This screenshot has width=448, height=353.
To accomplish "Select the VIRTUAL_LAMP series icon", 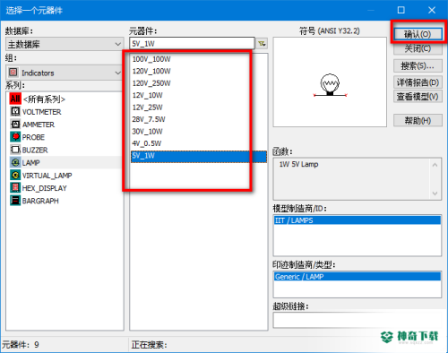I will pyautogui.click(x=15, y=175).
